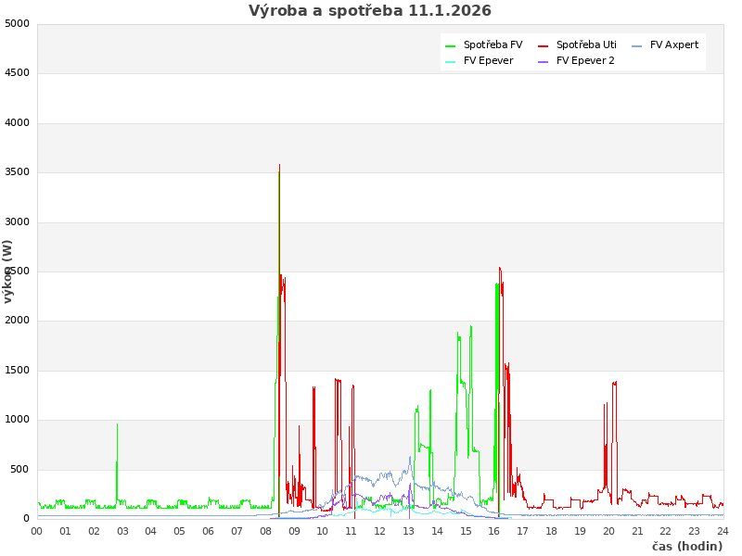Click the 5000 value on the power axis

(x=17, y=23)
